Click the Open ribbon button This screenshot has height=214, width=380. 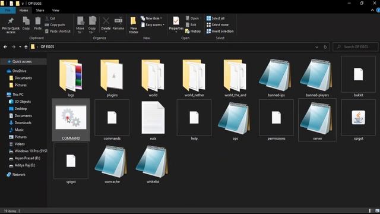(x=192, y=18)
